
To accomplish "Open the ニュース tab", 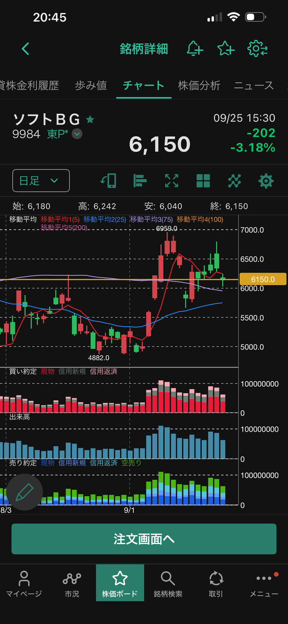I will (254, 85).
